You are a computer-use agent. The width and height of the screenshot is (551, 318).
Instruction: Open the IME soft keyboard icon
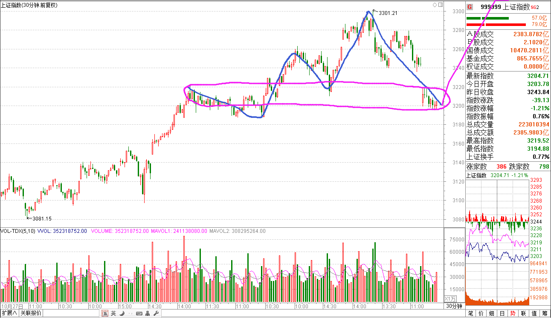coord(139,314)
